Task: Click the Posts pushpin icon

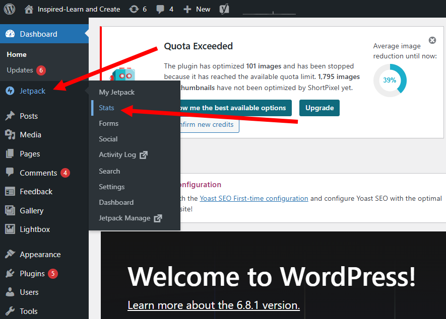Action: click(x=10, y=116)
